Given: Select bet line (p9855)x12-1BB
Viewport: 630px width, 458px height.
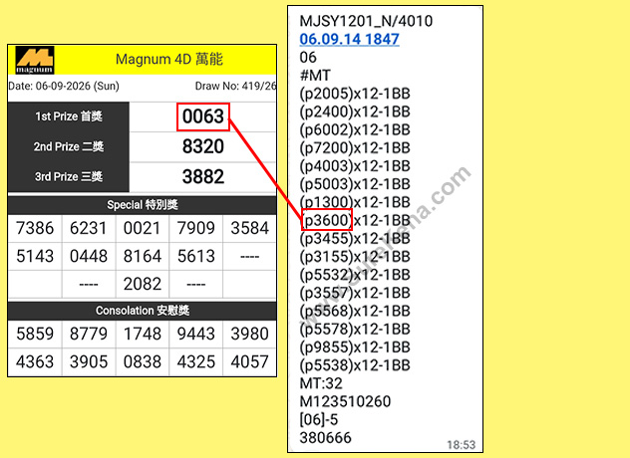Looking at the screenshot, I should 355,347.
